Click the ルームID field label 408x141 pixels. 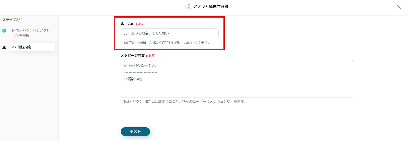pyautogui.click(x=127, y=24)
